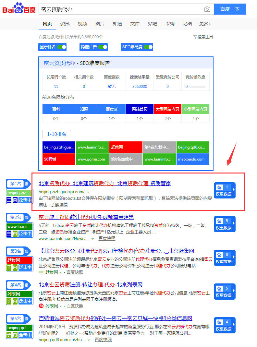Click the 密云资质代办 keyword in report header

(x=59, y=63)
